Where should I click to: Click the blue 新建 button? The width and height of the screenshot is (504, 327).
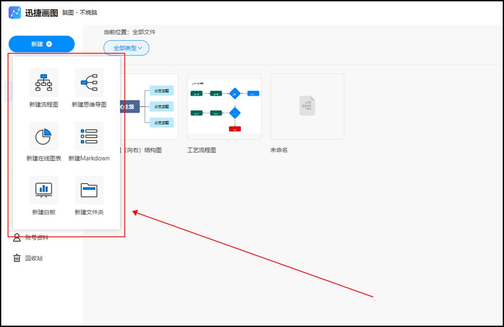click(x=41, y=44)
